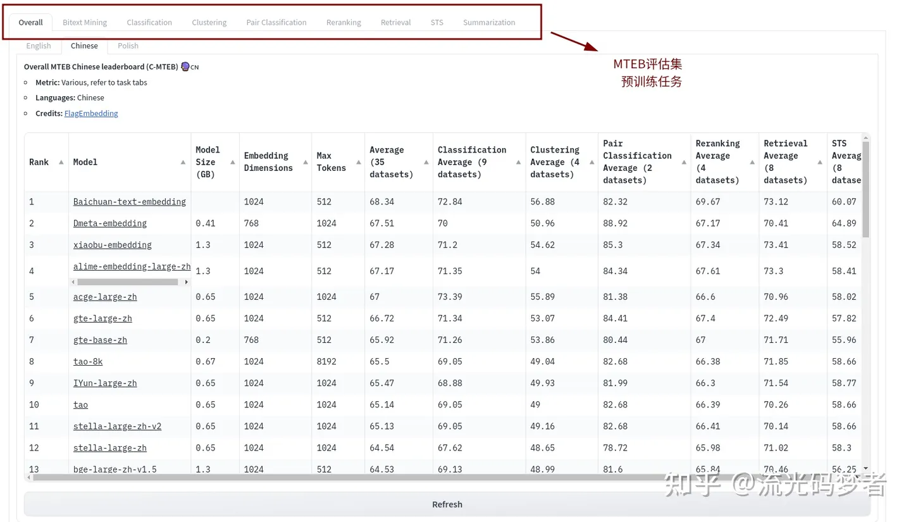This screenshot has width=911, height=522.
Task: Open acge-large-zh model link
Action: pyautogui.click(x=105, y=297)
